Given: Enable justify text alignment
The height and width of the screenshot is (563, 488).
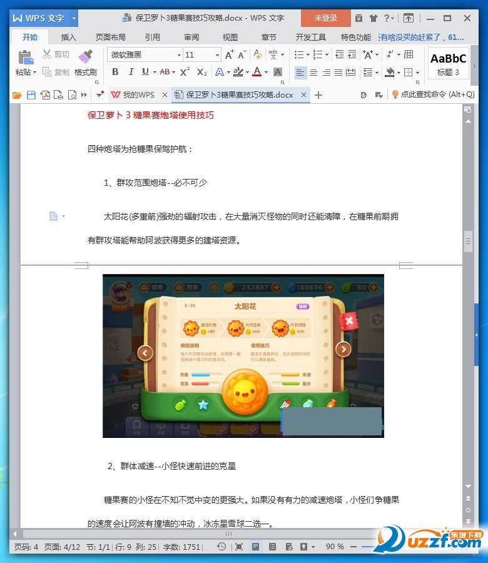Looking at the screenshot, I should (338, 73).
